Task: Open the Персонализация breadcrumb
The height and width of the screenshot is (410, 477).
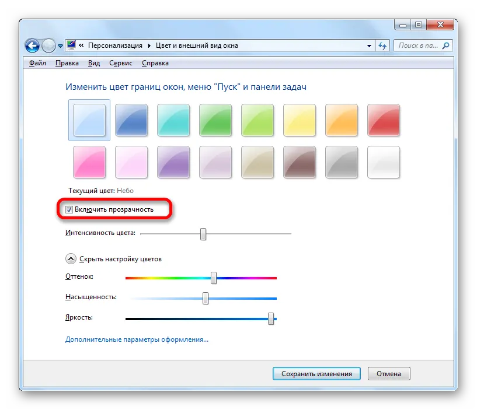Action: coord(115,45)
